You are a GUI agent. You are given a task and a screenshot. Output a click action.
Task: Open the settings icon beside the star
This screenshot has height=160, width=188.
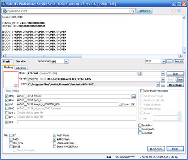click(179, 11)
